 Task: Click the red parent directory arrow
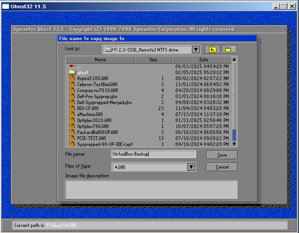point(72,66)
